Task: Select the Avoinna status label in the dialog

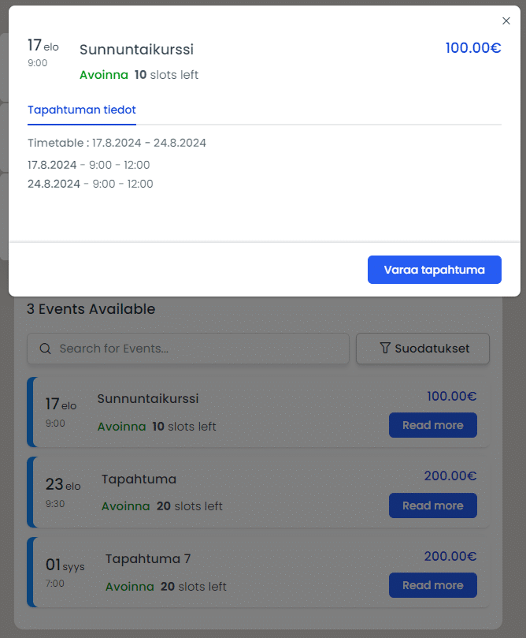Action: pyautogui.click(x=103, y=75)
